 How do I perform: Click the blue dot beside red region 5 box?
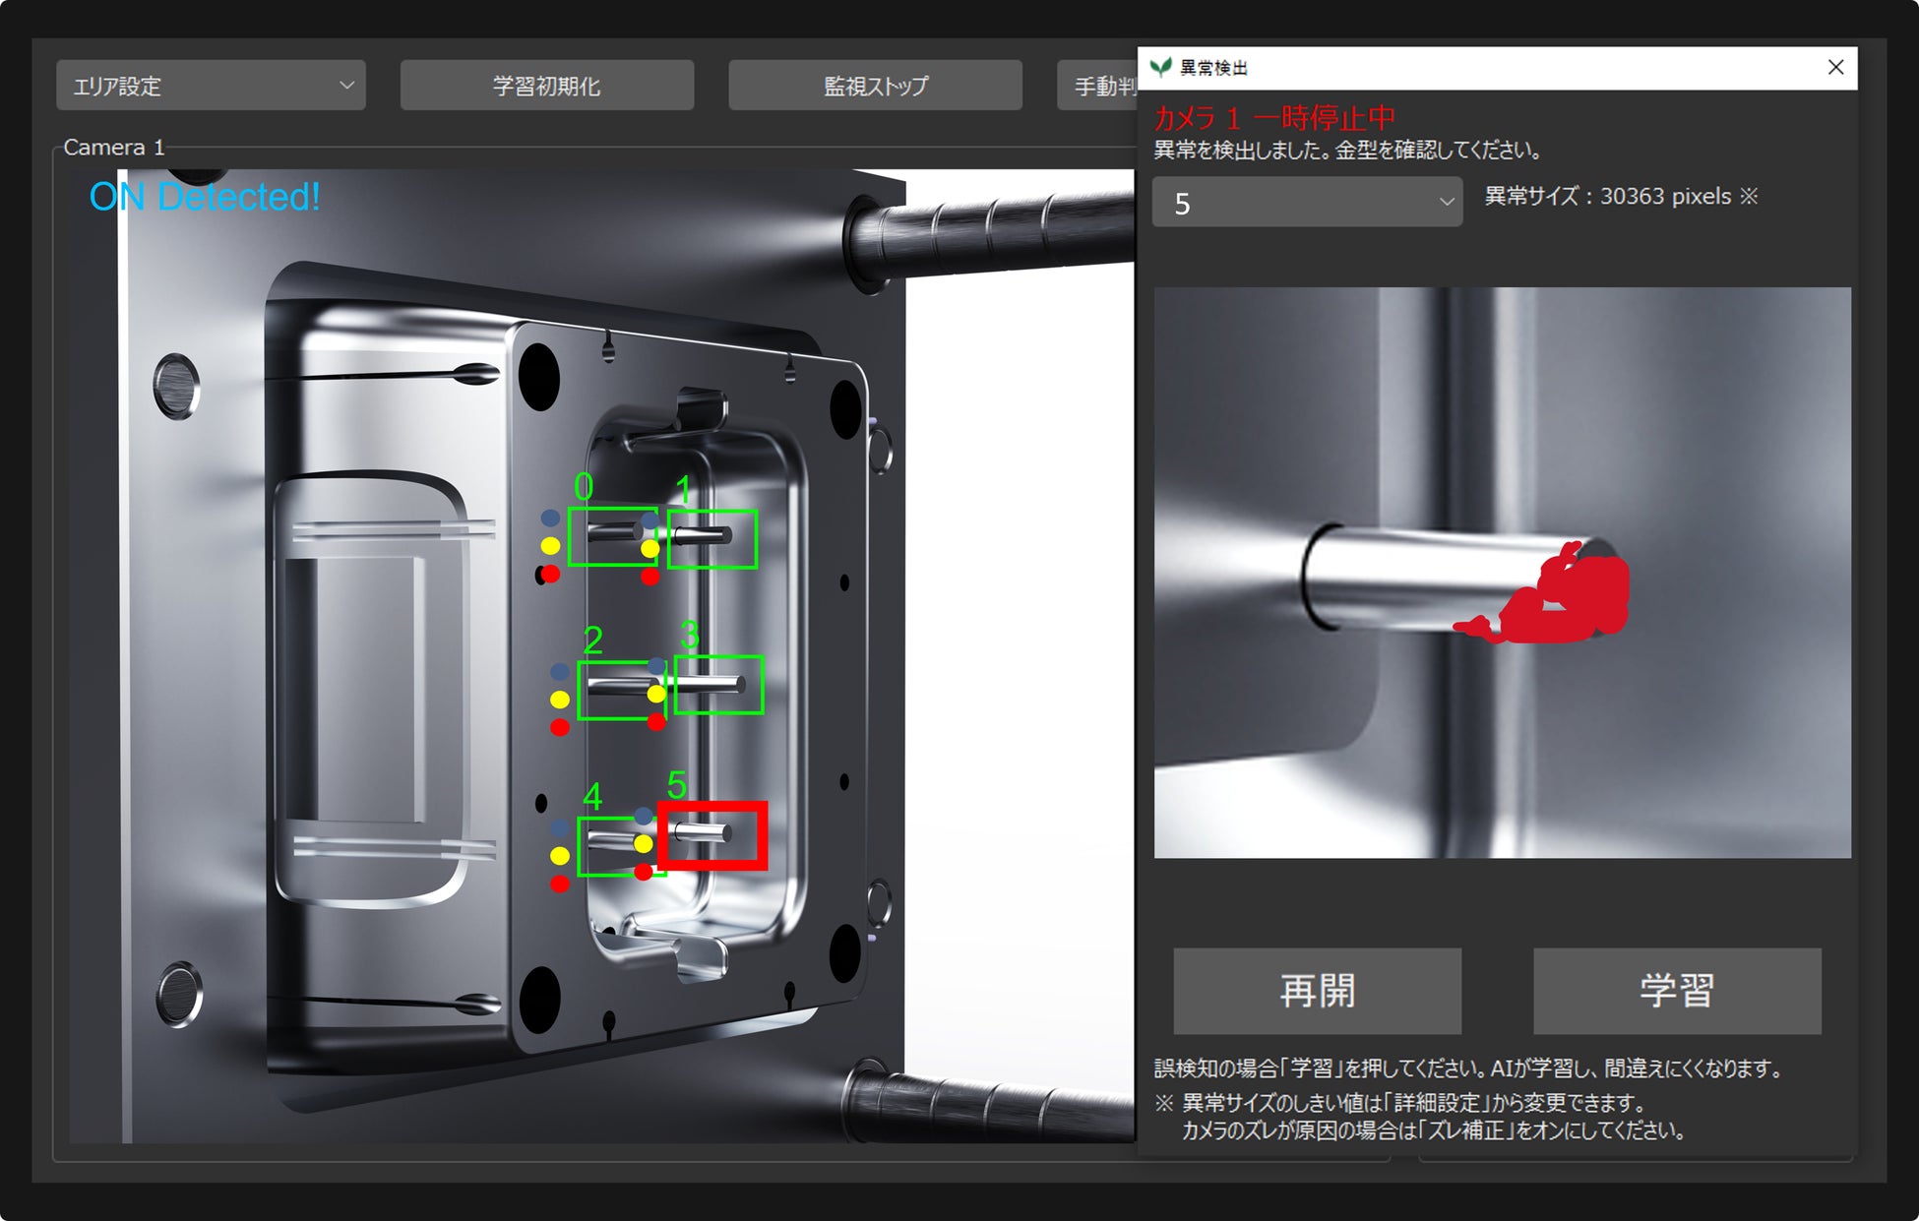pos(643,817)
